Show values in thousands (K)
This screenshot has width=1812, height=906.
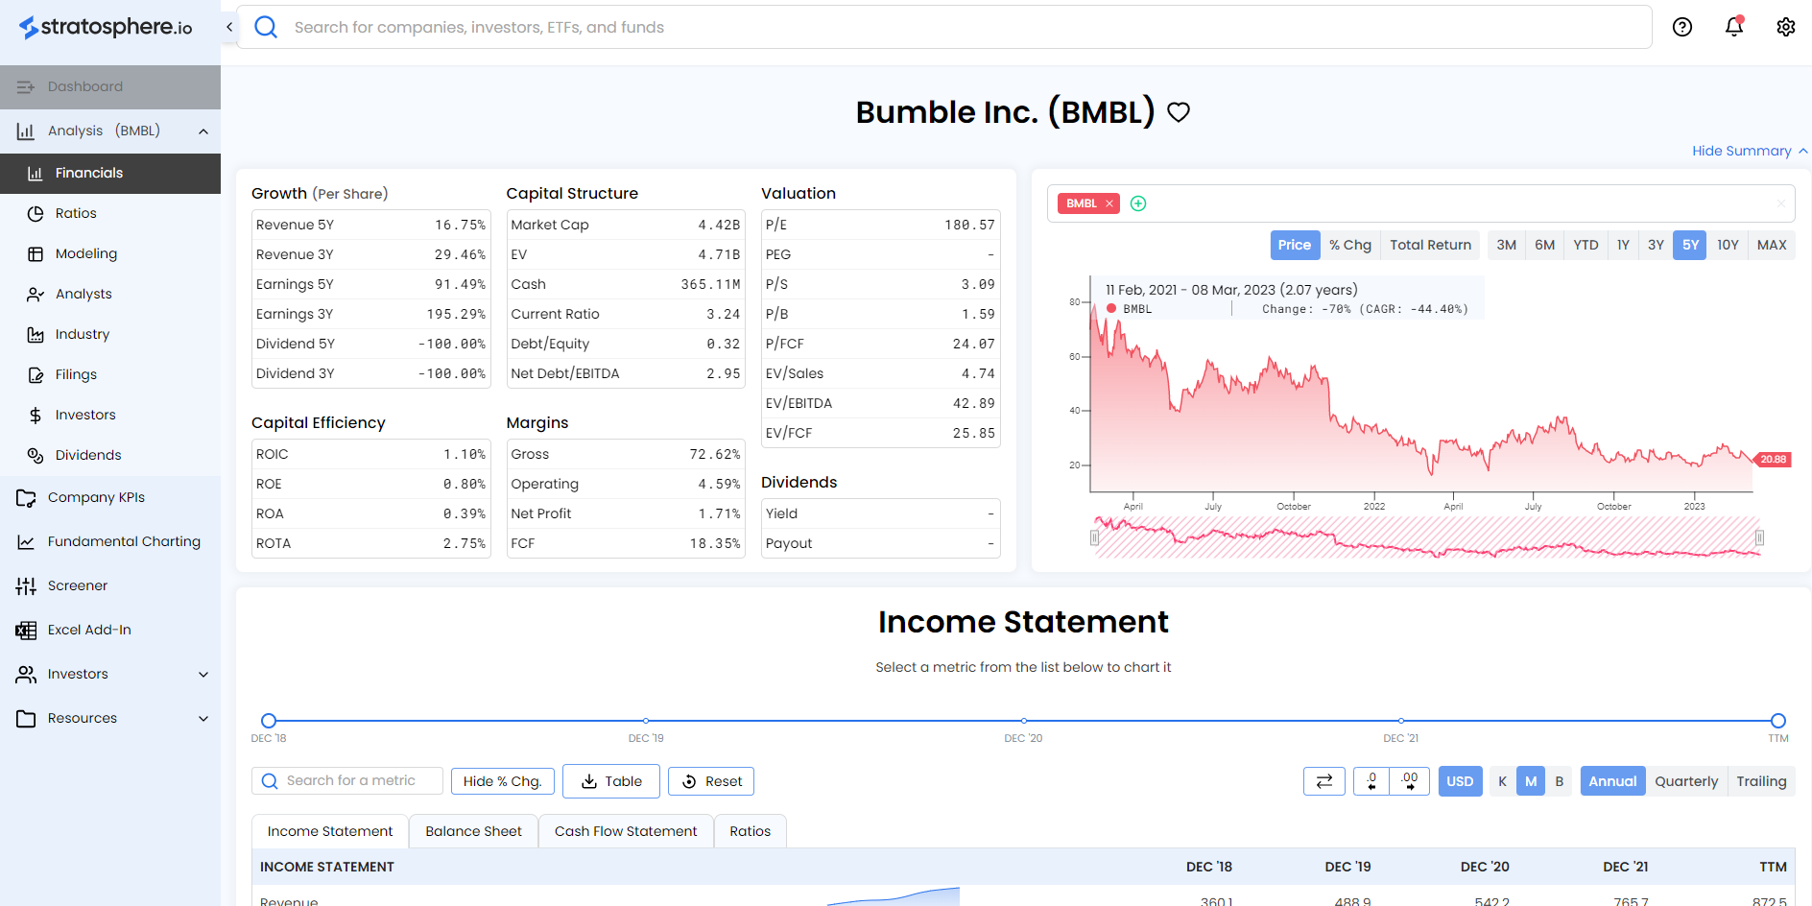(1502, 781)
